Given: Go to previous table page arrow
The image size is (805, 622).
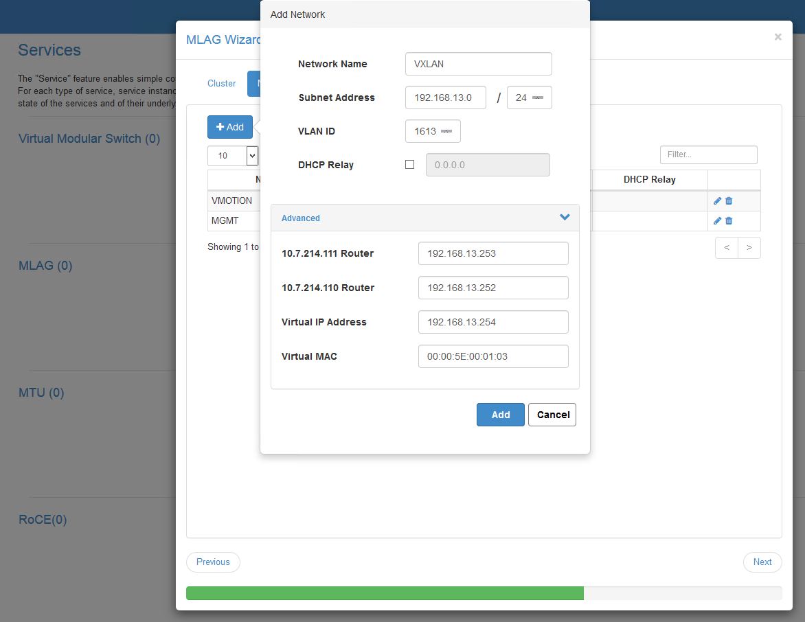Looking at the screenshot, I should tap(727, 248).
